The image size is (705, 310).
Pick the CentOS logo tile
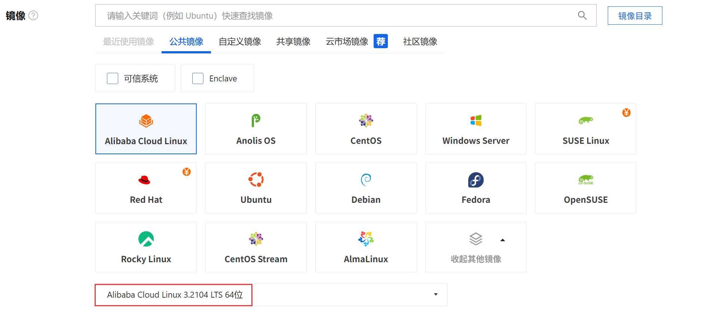pyautogui.click(x=366, y=121)
